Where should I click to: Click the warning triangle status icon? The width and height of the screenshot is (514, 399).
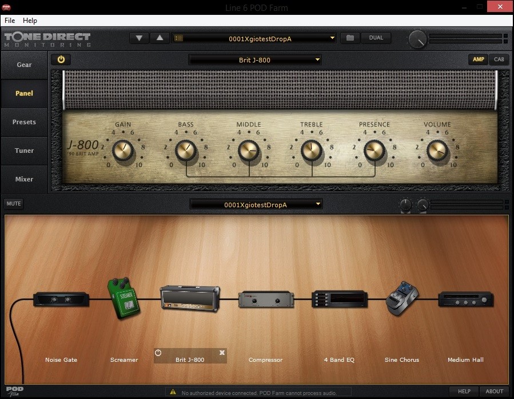click(x=173, y=392)
